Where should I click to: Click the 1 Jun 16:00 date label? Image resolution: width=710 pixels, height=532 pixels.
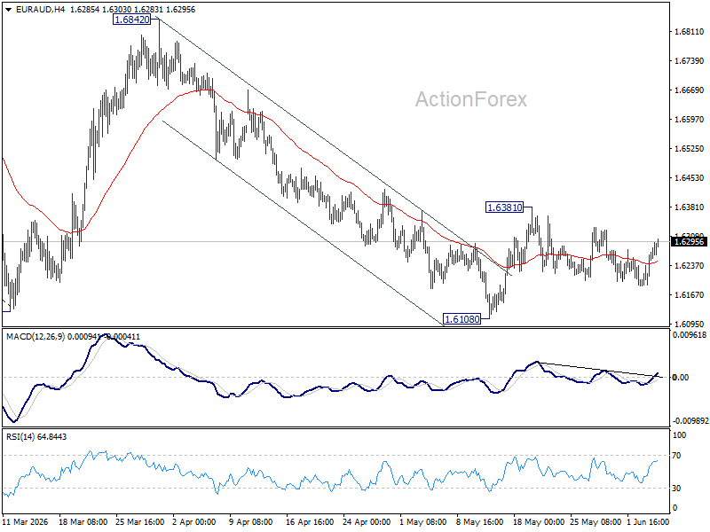[649, 522]
